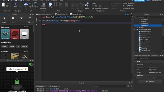Click zombie top search chip
Screen dimensions: 164x92
point(25,47)
